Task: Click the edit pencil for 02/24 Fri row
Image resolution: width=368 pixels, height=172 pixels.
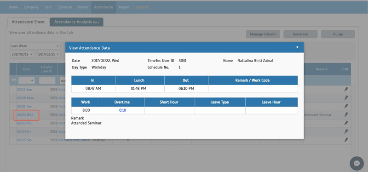Action: pyautogui.click(x=346, y=132)
